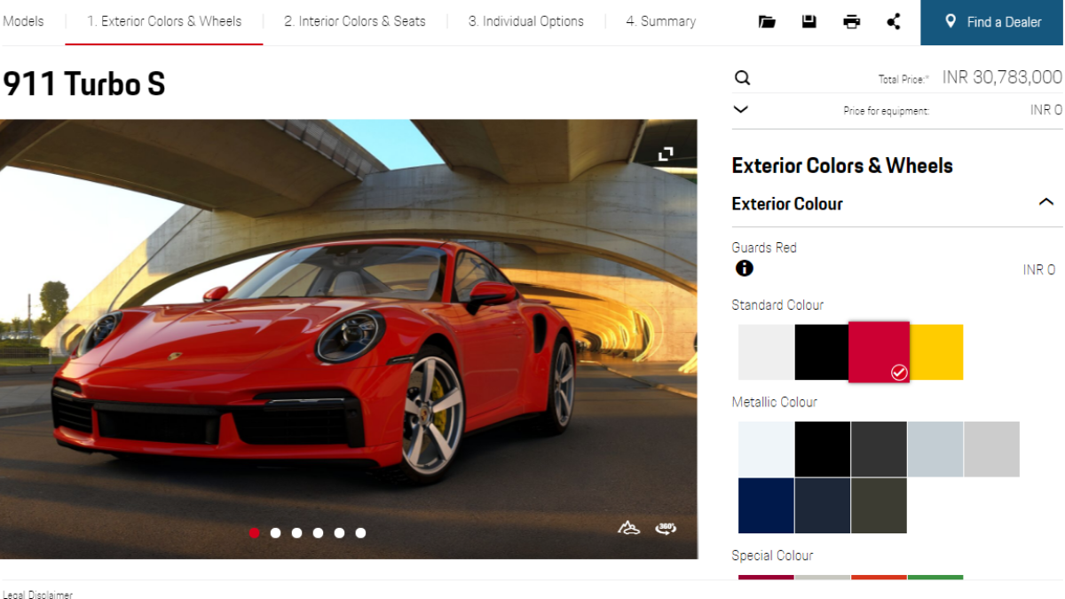Click the Find a Dealer button
The image size is (1065, 599).
point(993,22)
